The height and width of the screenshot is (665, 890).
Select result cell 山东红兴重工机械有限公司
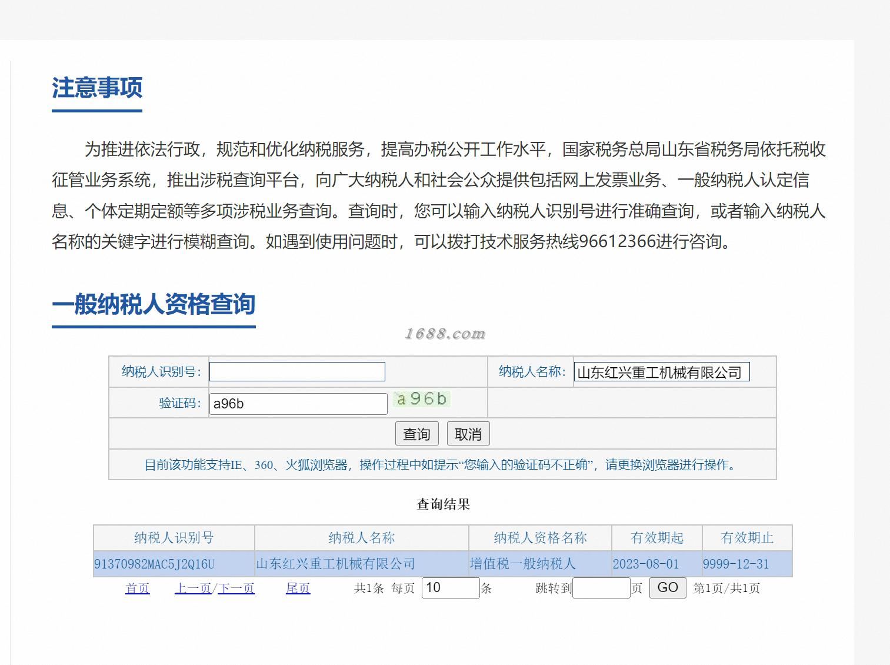[362, 564]
